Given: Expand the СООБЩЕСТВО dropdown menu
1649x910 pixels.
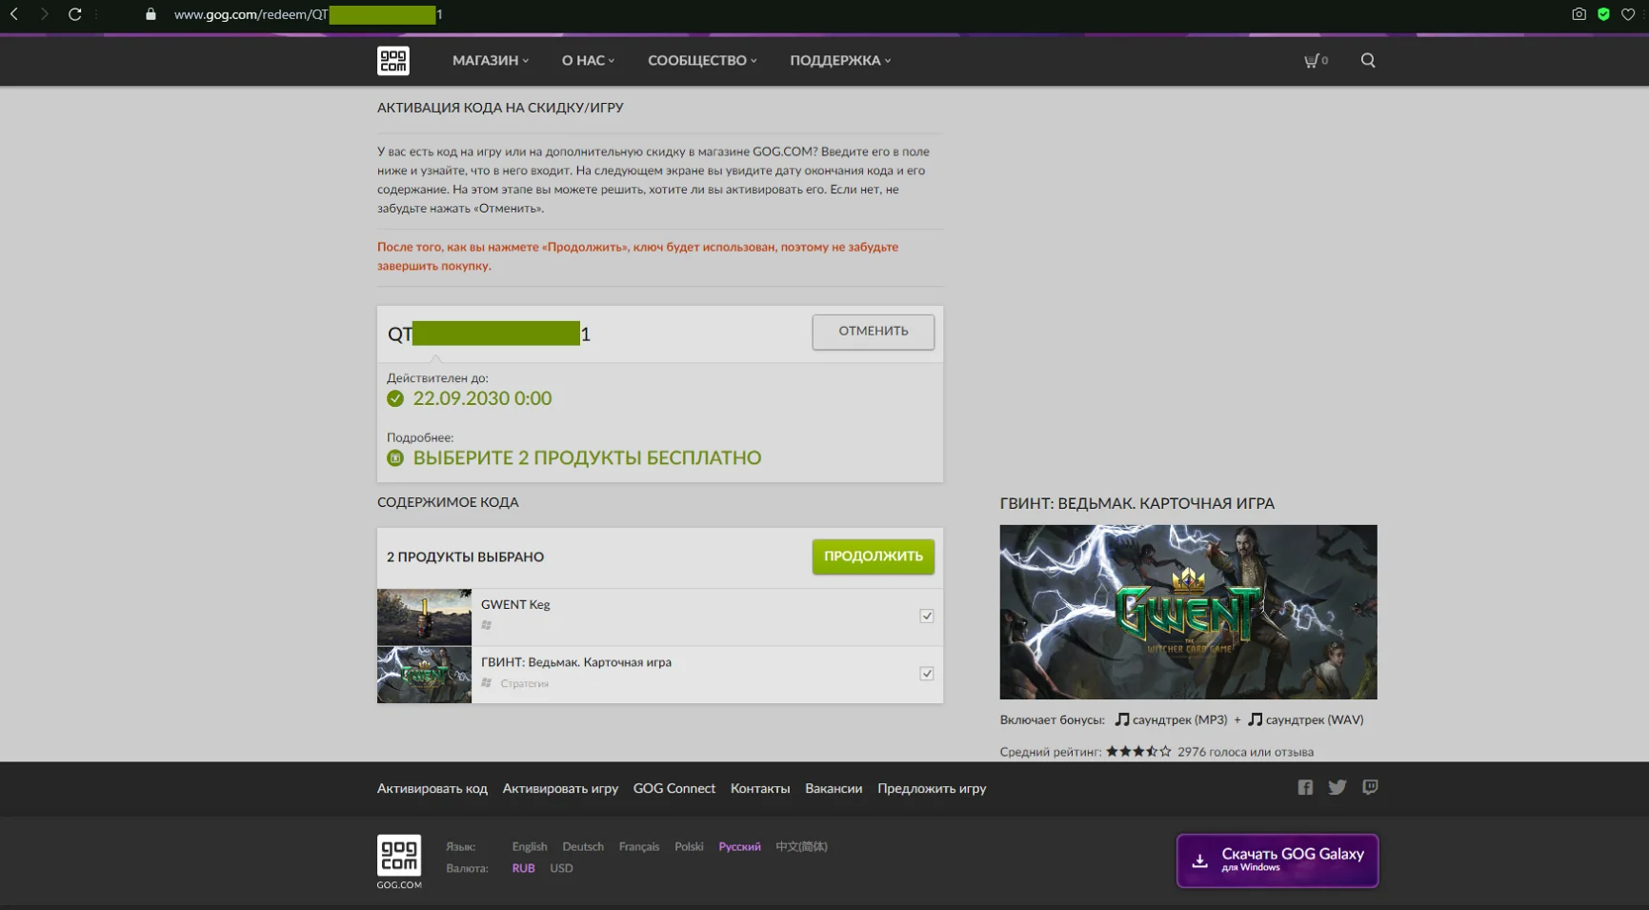Looking at the screenshot, I should click(702, 61).
